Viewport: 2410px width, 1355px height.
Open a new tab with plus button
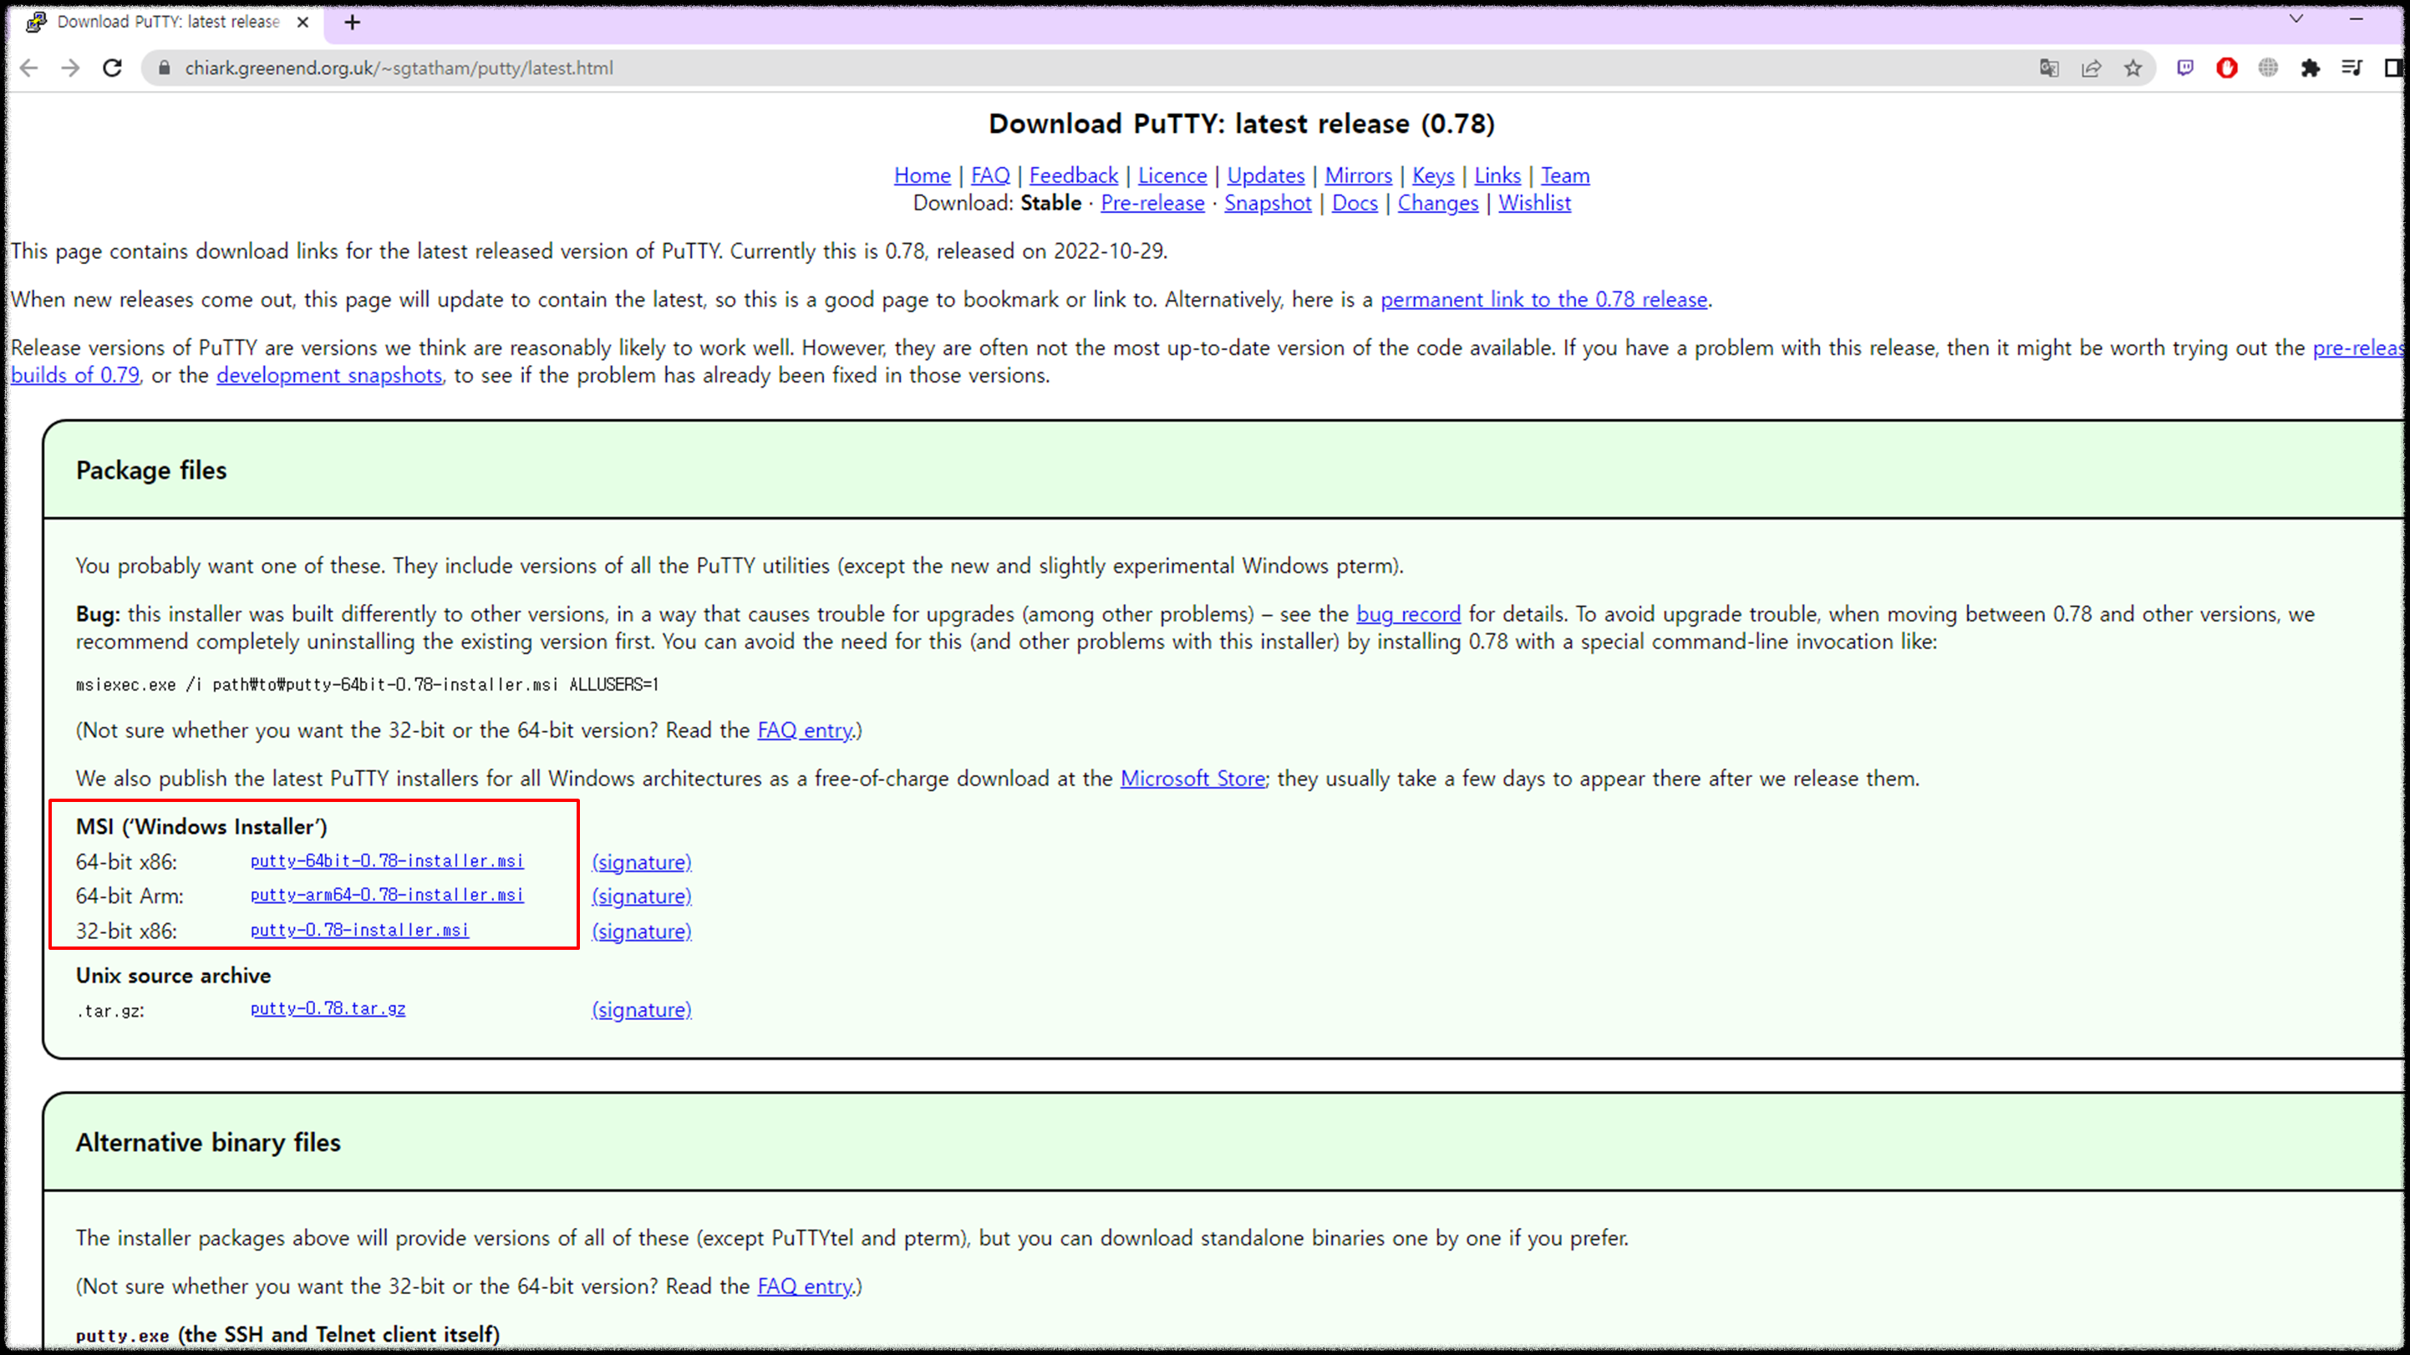point(352,23)
